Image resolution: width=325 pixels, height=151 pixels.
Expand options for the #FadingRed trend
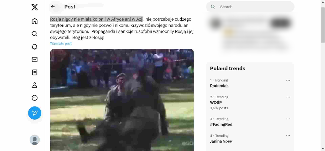[288, 119]
